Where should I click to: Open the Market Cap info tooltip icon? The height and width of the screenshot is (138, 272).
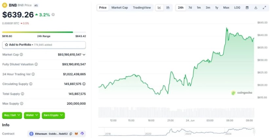21,54
